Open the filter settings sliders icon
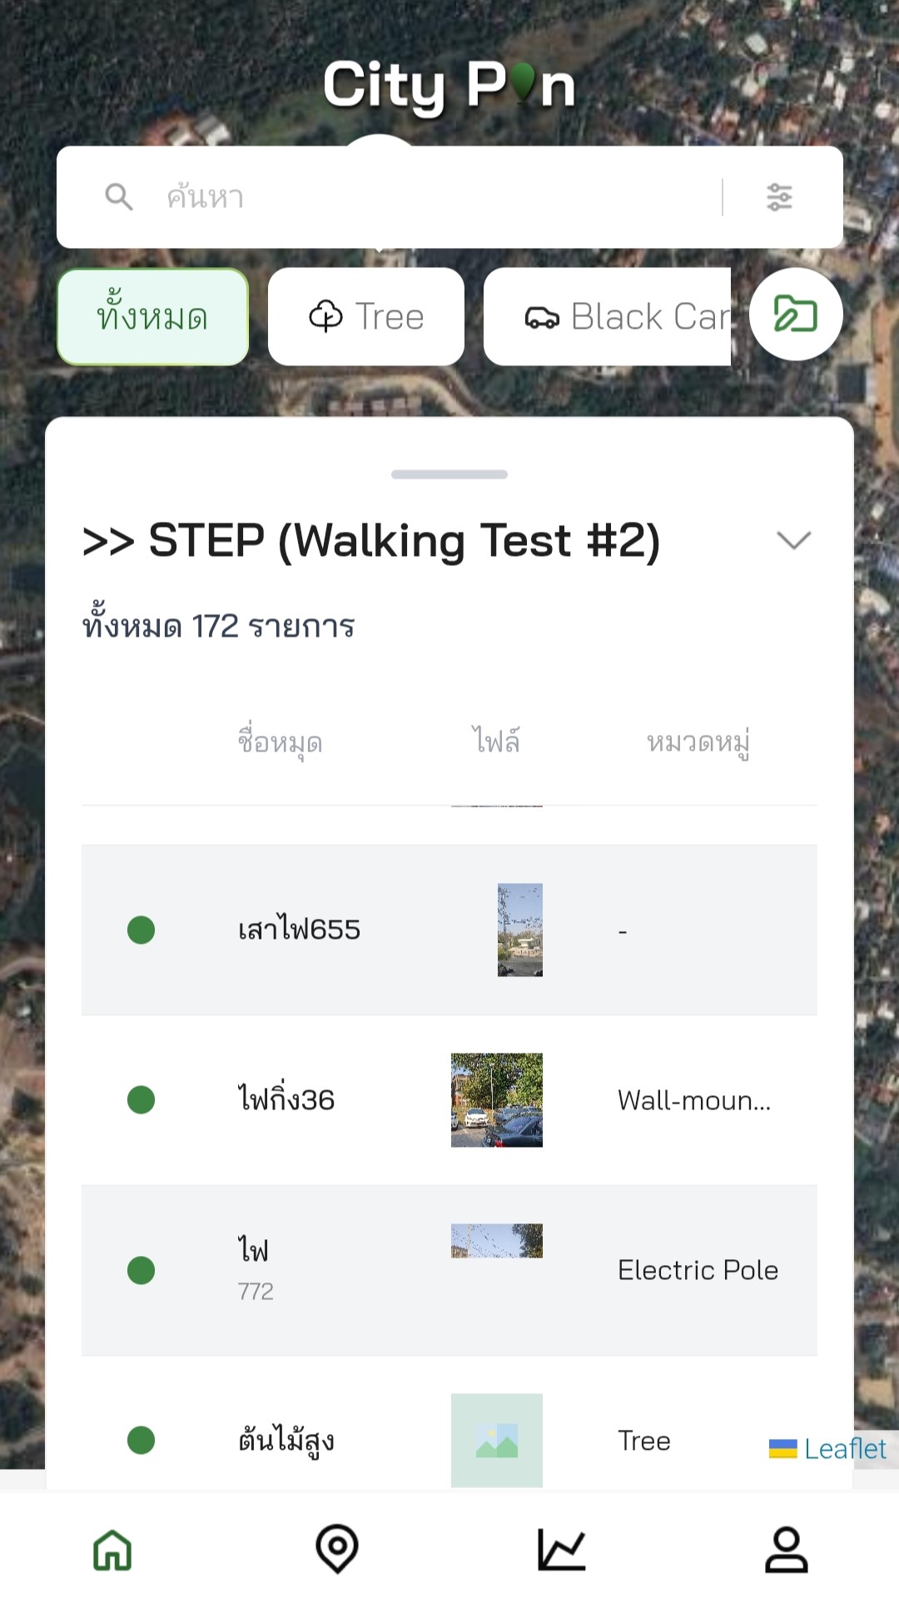The width and height of the screenshot is (899, 1598). (779, 197)
